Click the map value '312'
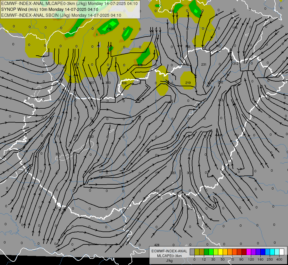This screenshot has width=288, height=265. click(x=236, y=64)
